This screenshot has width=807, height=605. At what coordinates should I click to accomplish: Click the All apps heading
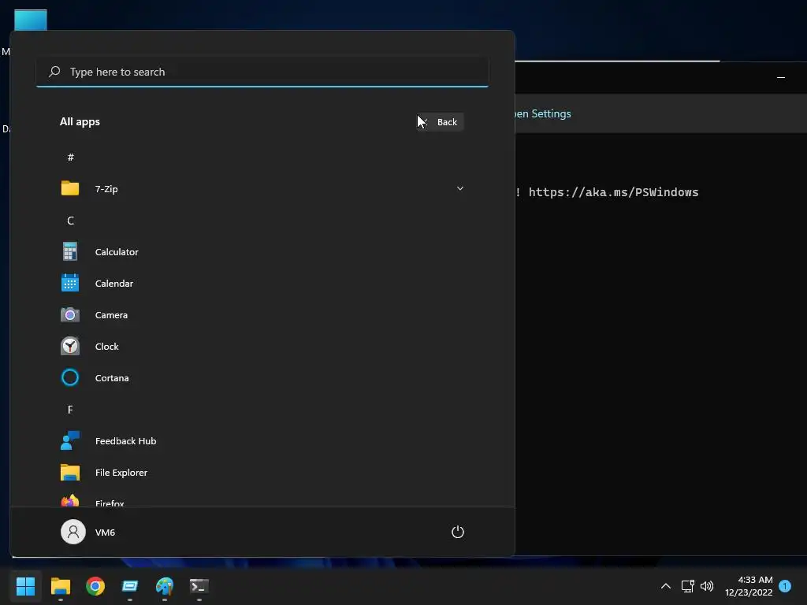tap(80, 122)
